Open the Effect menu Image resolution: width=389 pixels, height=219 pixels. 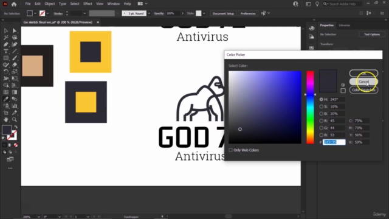coord(88,4)
